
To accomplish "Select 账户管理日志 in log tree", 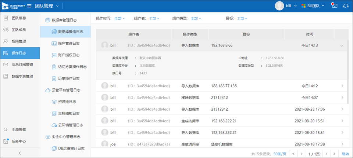I will 65,43.
